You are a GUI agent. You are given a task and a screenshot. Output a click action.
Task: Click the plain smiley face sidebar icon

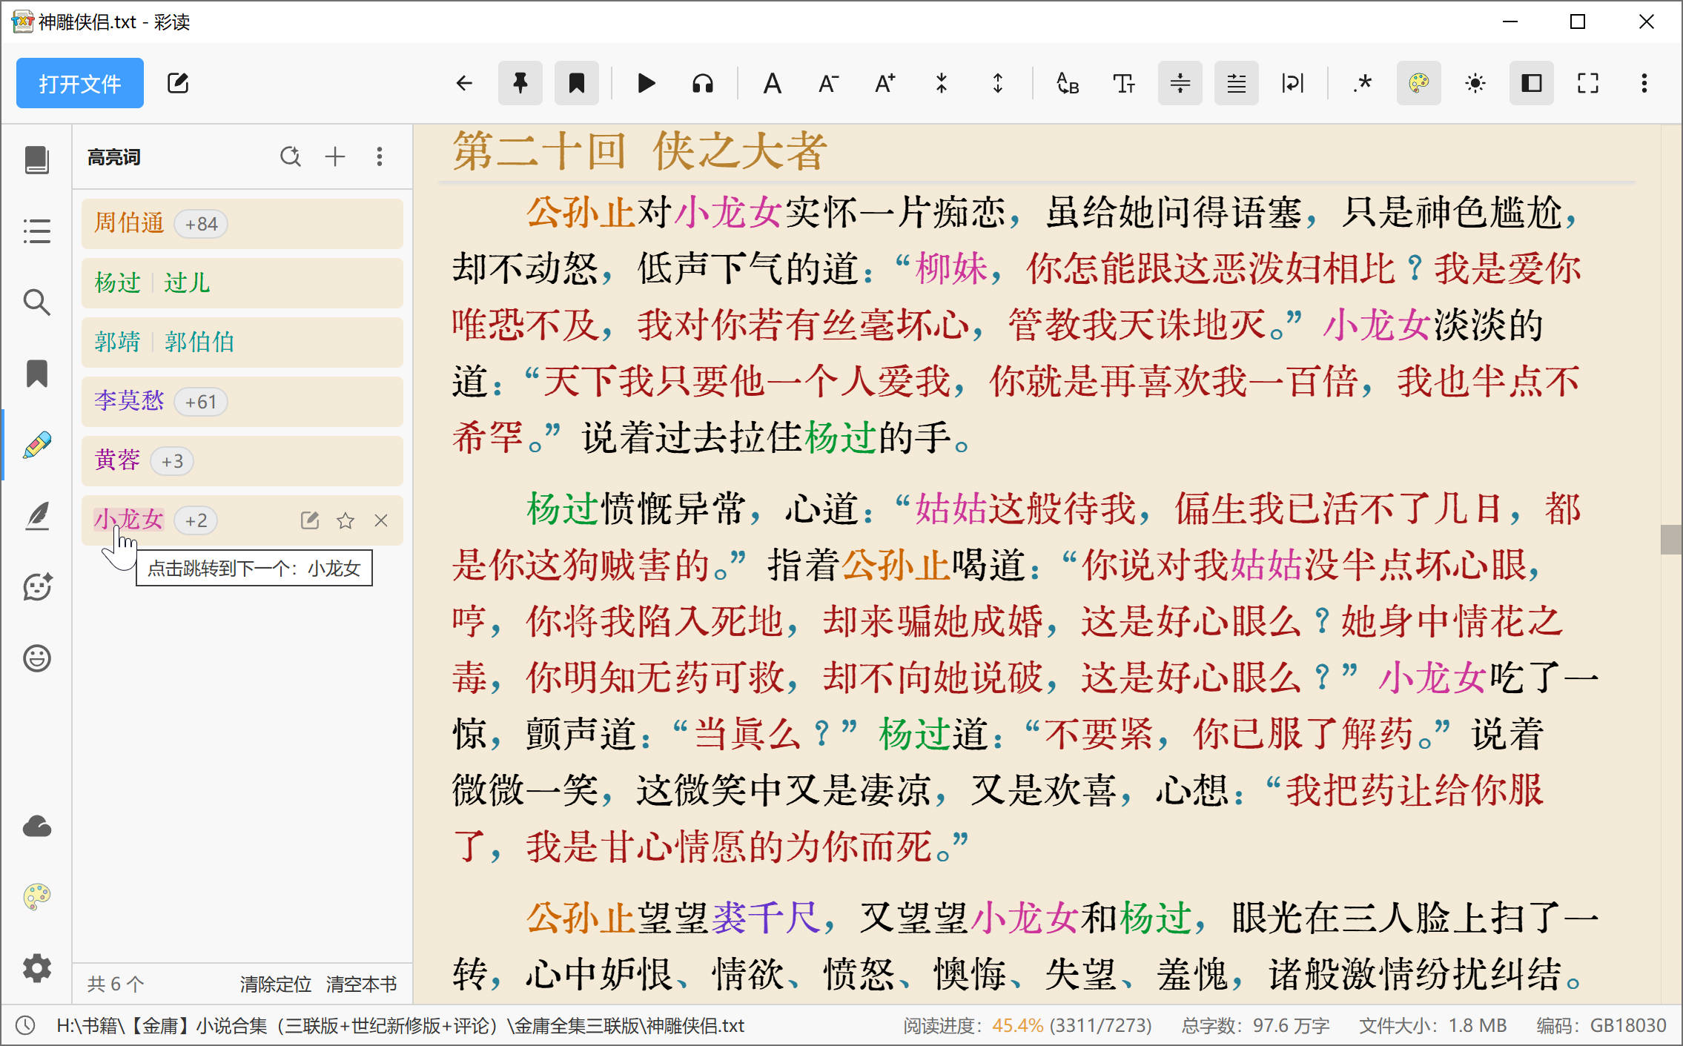(37, 658)
